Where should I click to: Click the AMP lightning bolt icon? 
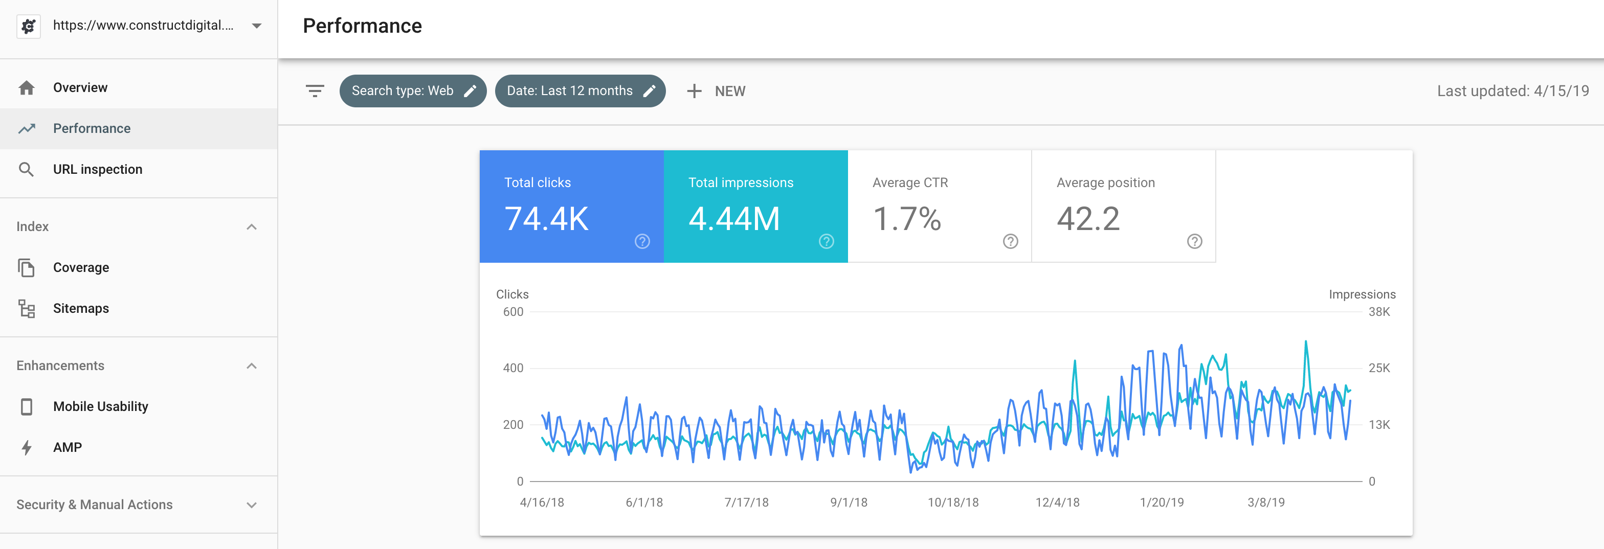(26, 448)
